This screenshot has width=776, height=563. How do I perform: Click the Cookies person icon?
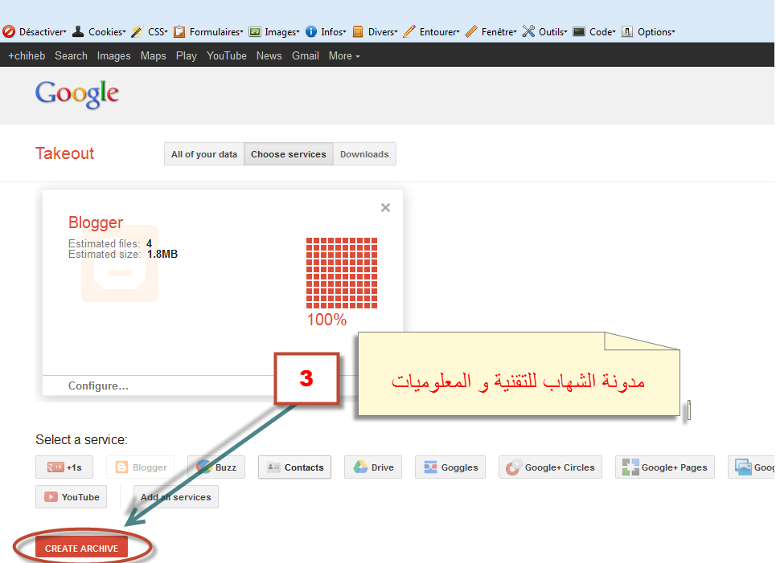click(78, 31)
